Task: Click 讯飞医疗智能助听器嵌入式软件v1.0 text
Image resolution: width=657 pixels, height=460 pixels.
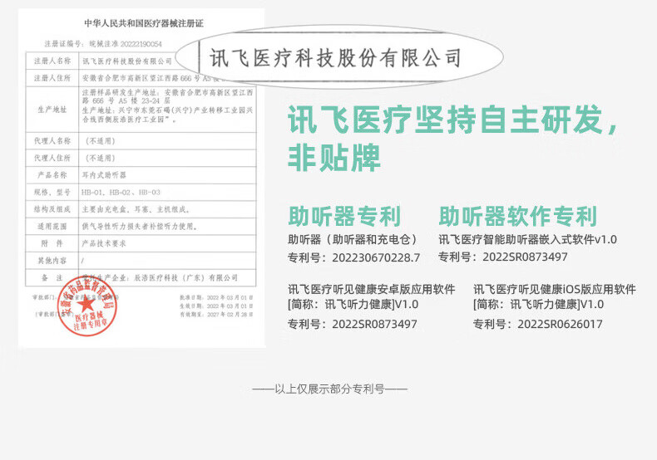Action: [x=527, y=240]
